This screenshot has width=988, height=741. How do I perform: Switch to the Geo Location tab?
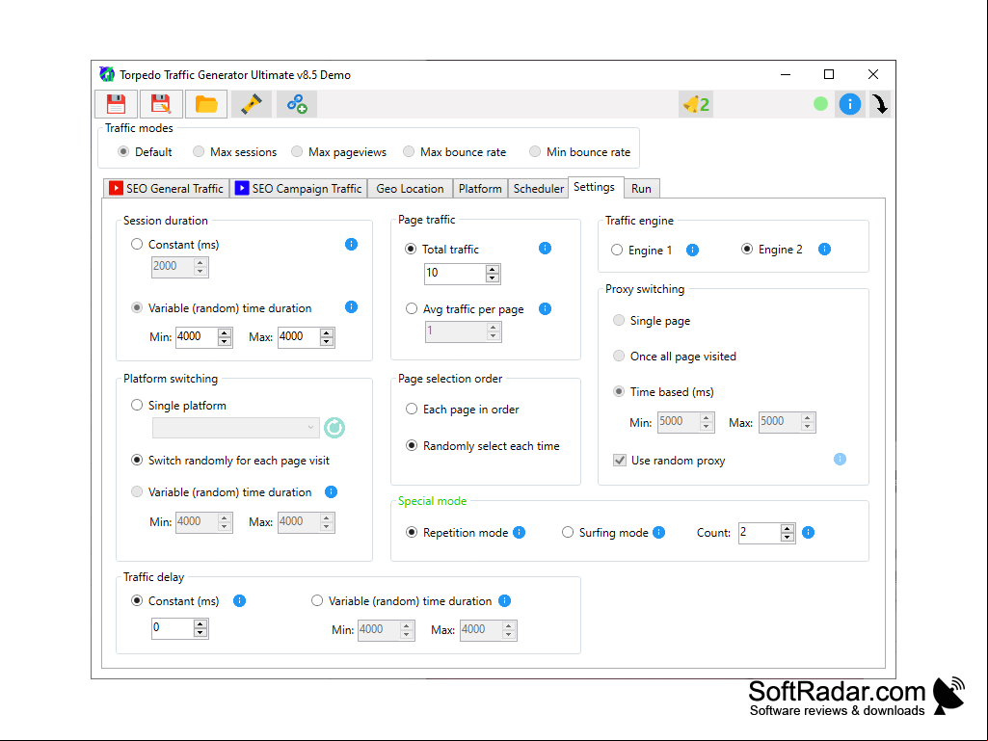coord(411,189)
